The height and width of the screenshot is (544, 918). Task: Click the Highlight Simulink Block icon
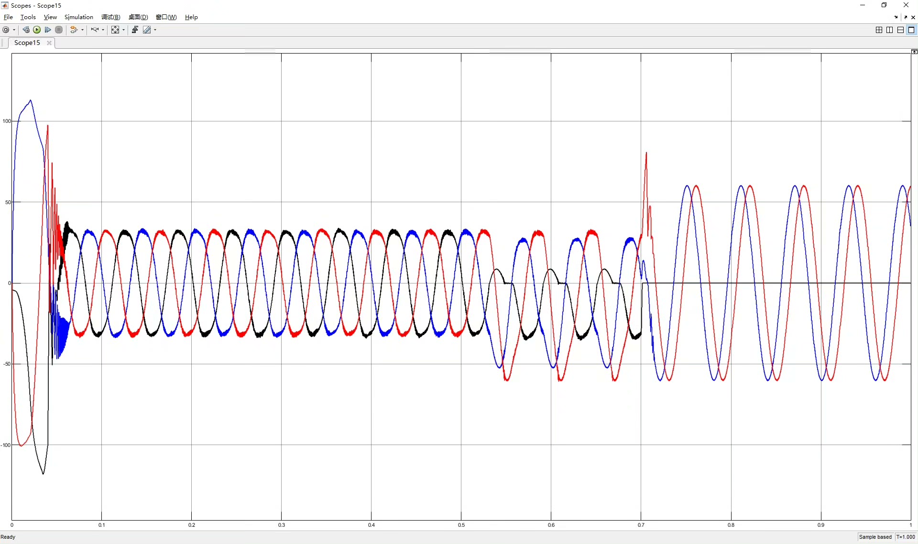[73, 30]
